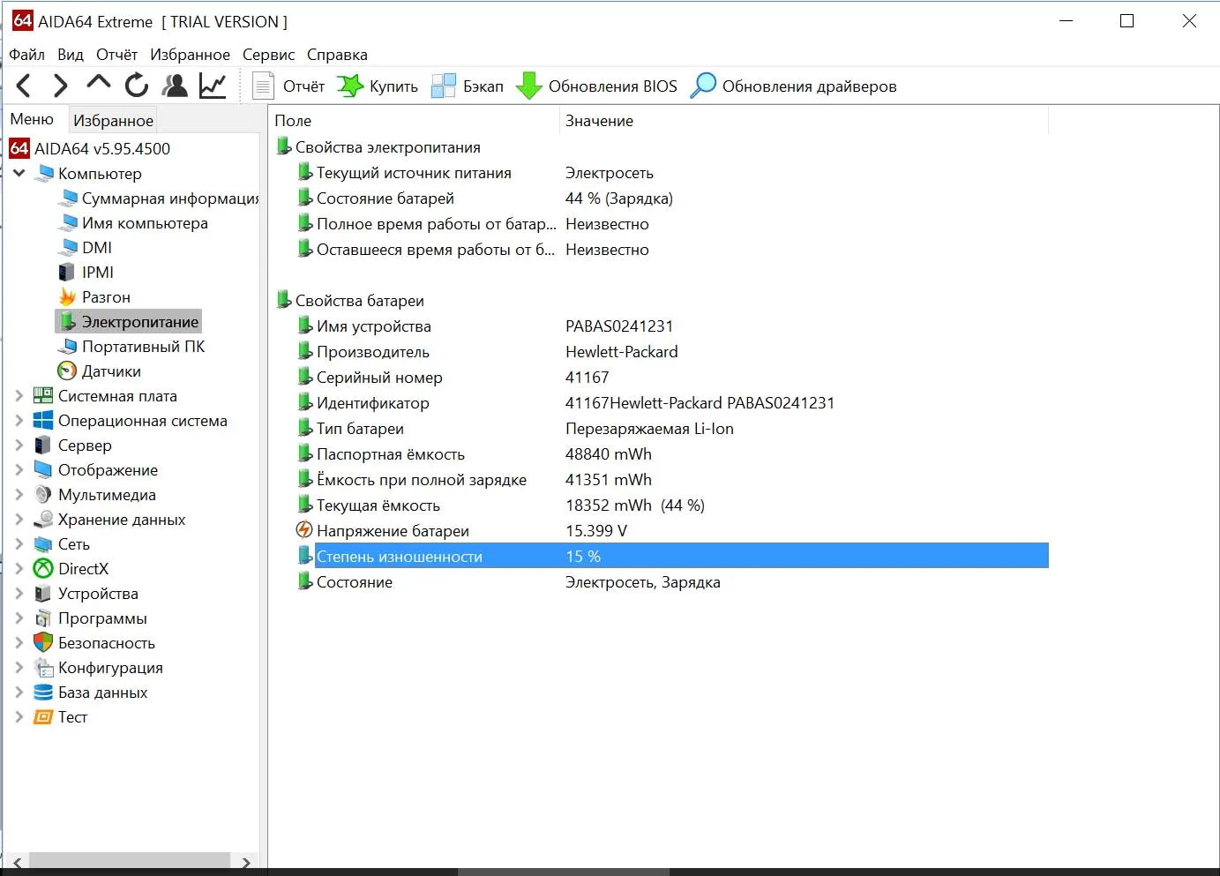Click the magnifier Обновления драйверов icon
Screen dimensions: 1220x876
click(x=703, y=86)
